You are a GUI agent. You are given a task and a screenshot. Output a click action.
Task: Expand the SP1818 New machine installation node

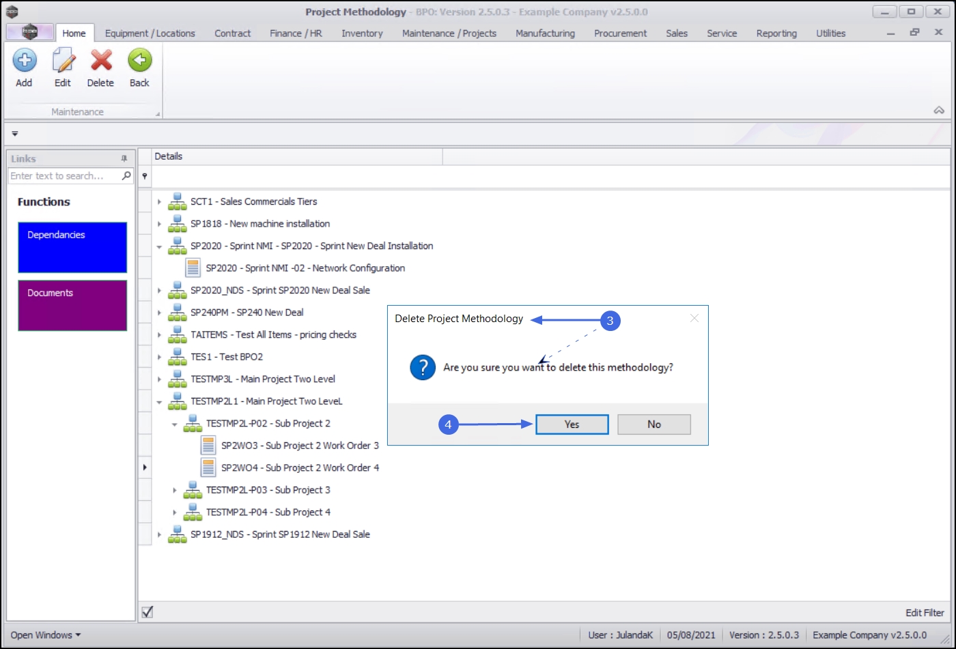pos(159,224)
